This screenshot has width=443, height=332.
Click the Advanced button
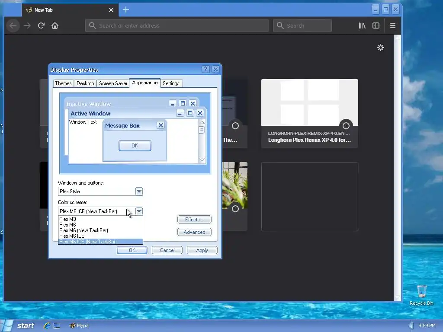point(194,232)
